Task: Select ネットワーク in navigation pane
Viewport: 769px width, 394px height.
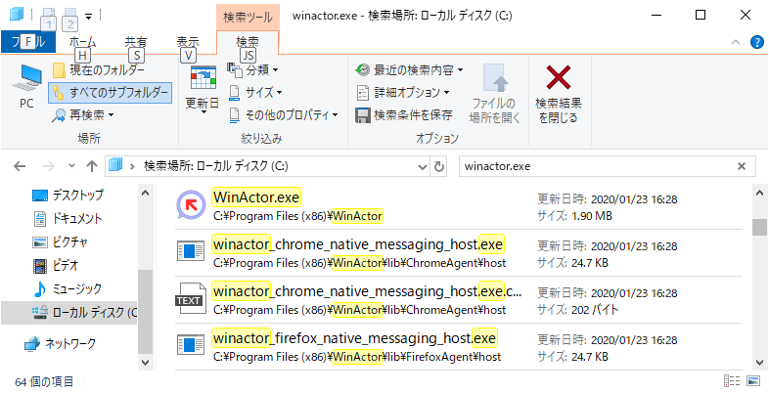Action: pyautogui.click(x=61, y=343)
